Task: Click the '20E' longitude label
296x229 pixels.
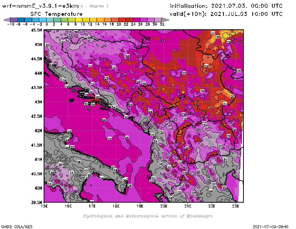Action: click(x=164, y=206)
